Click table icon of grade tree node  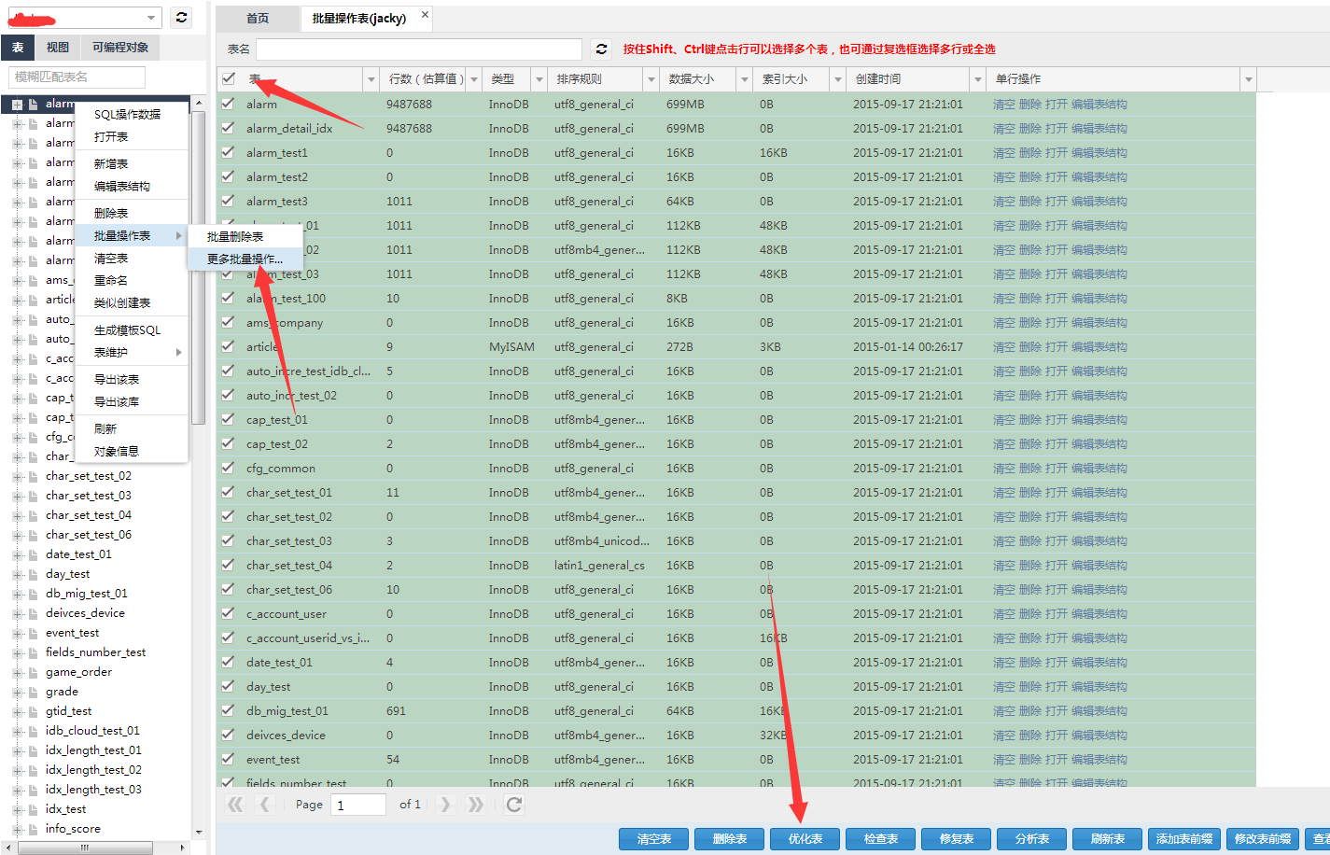click(x=34, y=692)
